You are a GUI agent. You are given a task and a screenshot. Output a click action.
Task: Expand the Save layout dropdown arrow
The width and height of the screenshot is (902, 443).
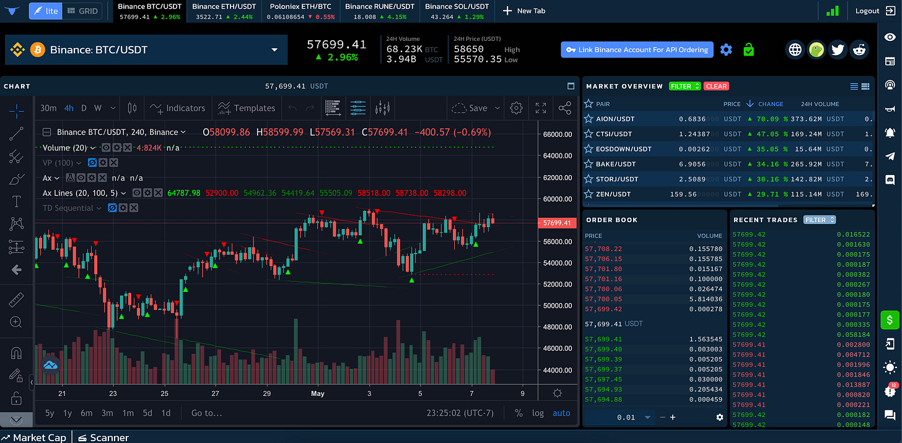[497, 108]
